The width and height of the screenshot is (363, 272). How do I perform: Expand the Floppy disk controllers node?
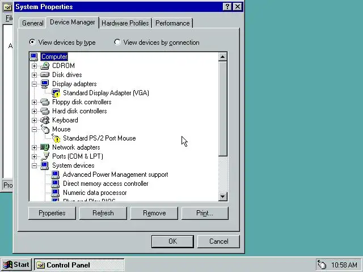click(x=34, y=102)
